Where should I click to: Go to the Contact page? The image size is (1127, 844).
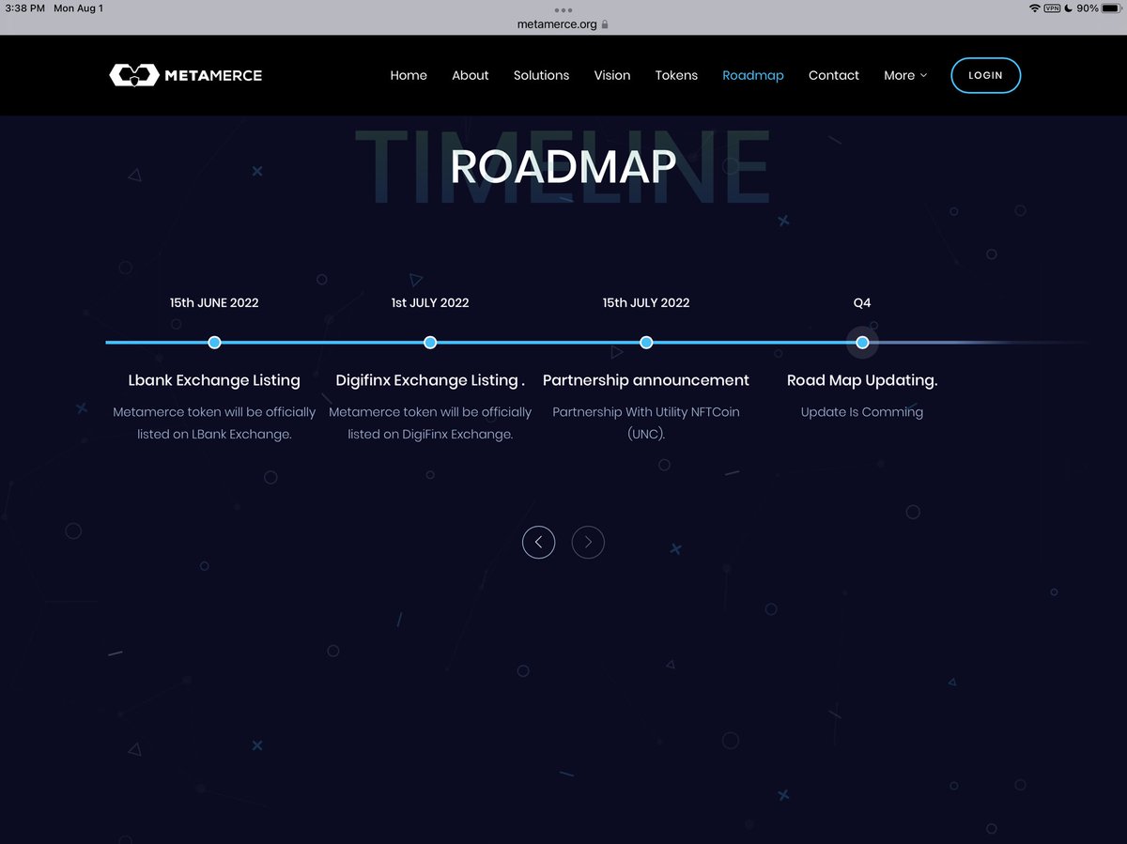coord(834,75)
